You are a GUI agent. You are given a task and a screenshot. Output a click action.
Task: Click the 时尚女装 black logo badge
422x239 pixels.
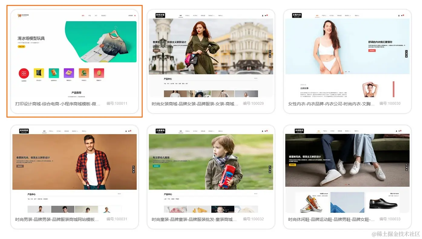pyautogui.click(x=160, y=15)
